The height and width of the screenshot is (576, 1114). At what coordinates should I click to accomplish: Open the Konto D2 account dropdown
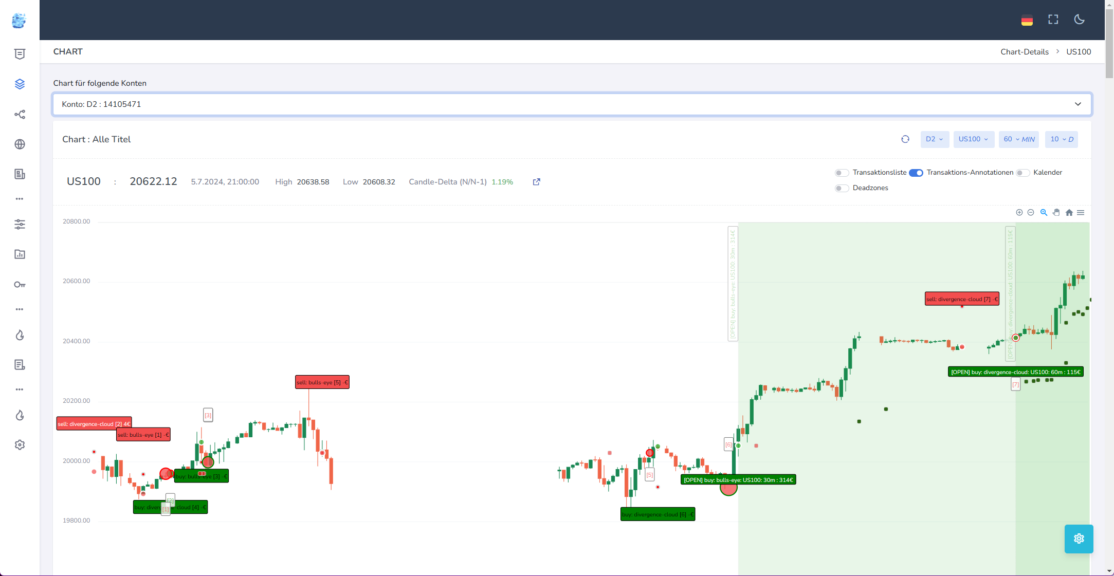coord(572,104)
